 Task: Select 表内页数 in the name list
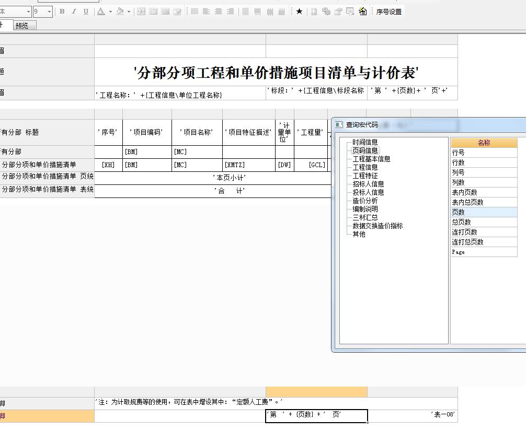[x=484, y=192]
